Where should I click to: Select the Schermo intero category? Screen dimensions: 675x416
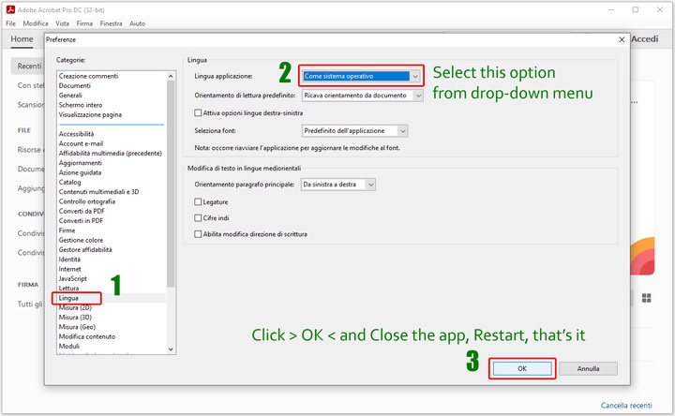[81, 105]
